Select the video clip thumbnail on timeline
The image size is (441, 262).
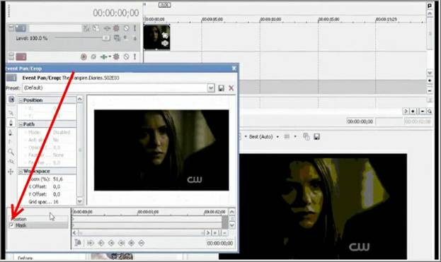point(156,37)
